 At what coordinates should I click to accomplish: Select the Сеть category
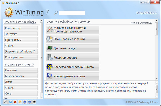pos(21,94)
